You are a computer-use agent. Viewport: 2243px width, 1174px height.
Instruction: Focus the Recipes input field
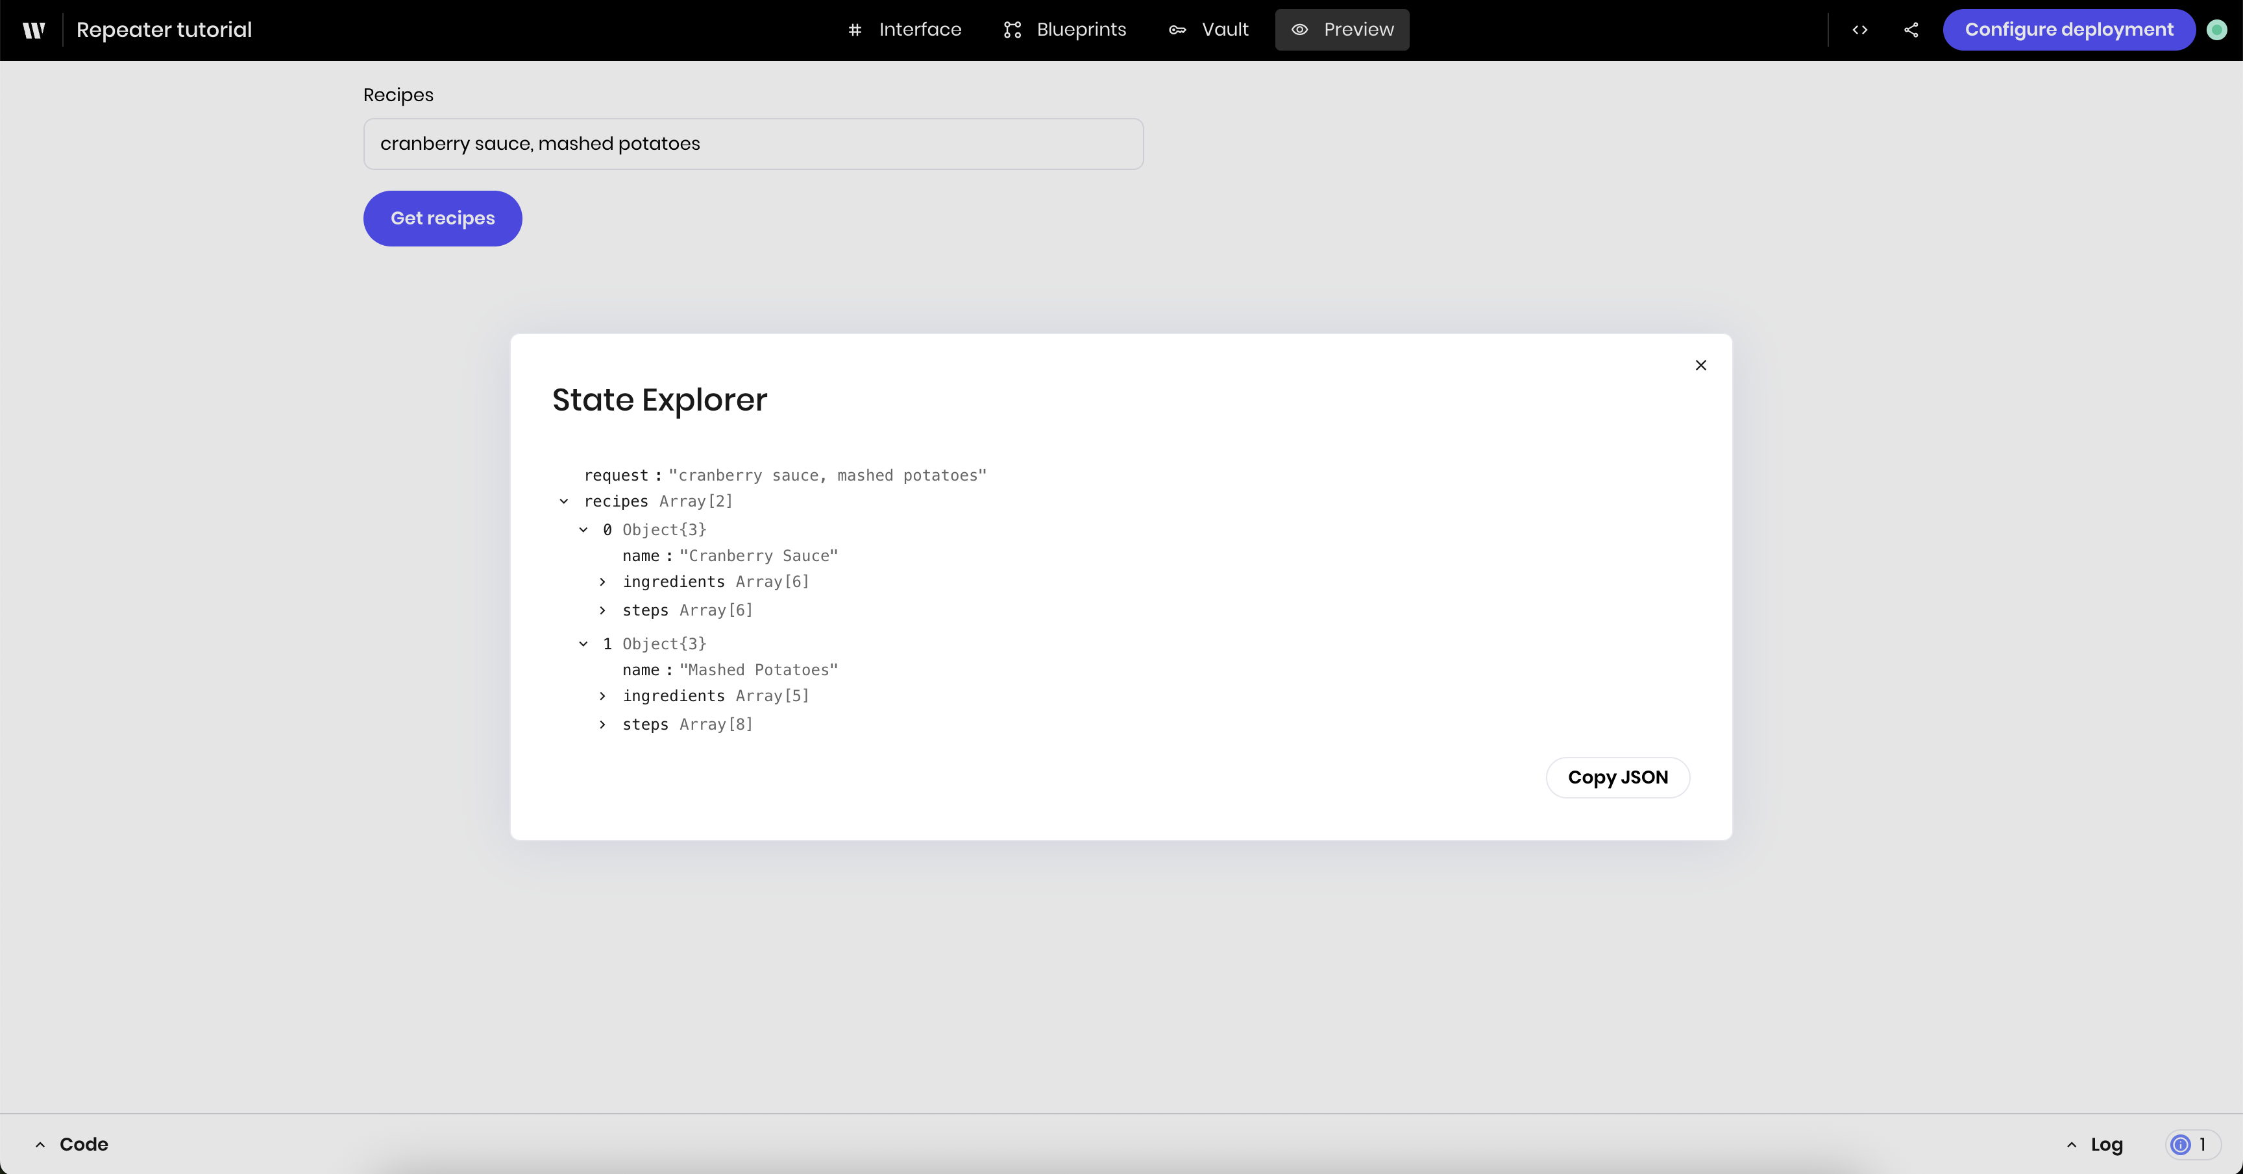(x=753, y=143)
